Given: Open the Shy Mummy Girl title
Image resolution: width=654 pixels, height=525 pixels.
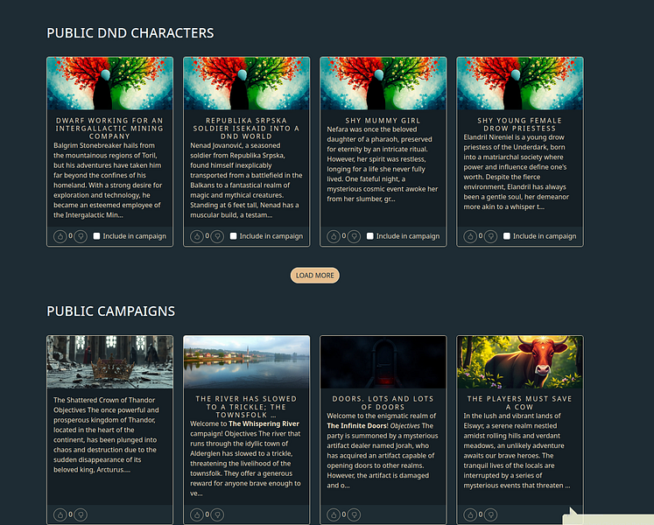Looking at the screenshot, I should pyautogui.click(x=383, y=121).
